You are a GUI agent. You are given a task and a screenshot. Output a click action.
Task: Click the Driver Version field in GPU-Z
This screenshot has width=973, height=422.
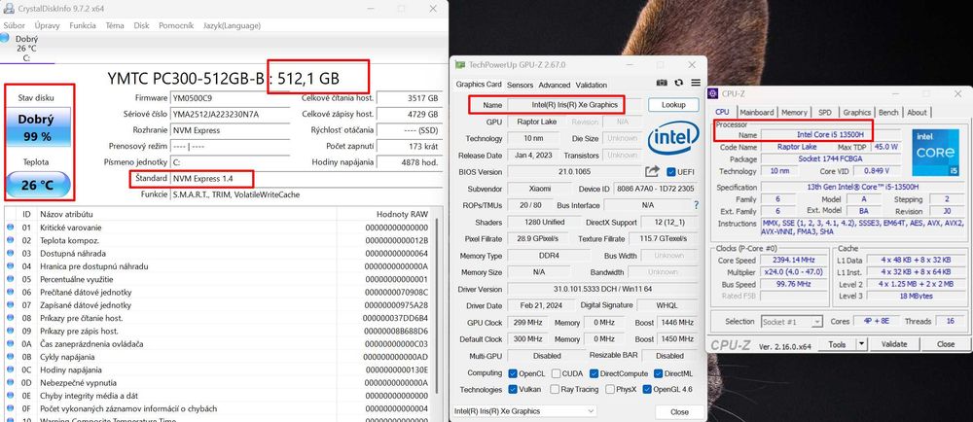point(602,290)
